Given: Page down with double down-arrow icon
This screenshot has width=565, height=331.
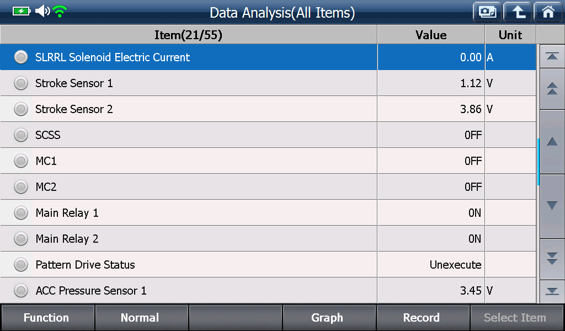Looking at the screenshot, I should [552, 259].
